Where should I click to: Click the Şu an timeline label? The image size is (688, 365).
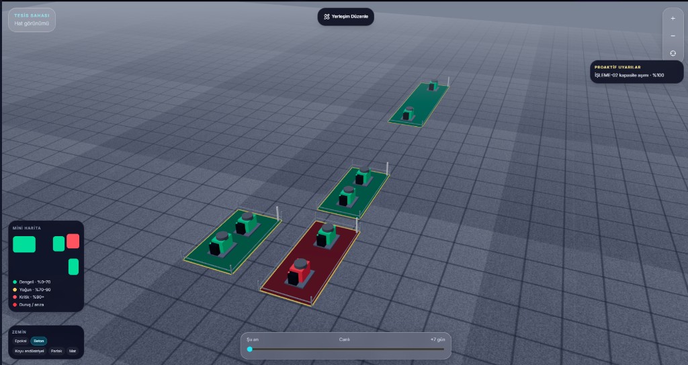253,340
